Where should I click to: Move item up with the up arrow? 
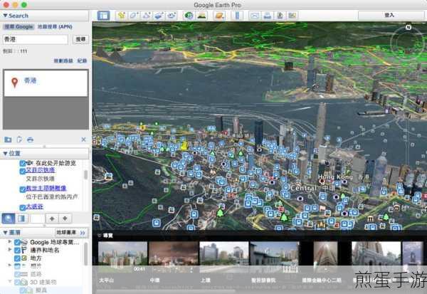coord(52,219)
